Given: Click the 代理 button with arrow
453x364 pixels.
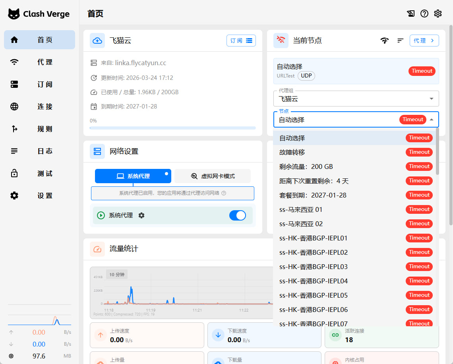Looking at the screenshot, I should 424,41.
